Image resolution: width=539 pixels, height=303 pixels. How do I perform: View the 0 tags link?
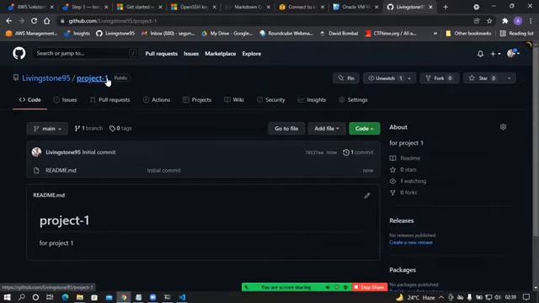pyautogui.click(x=120, y=129)
